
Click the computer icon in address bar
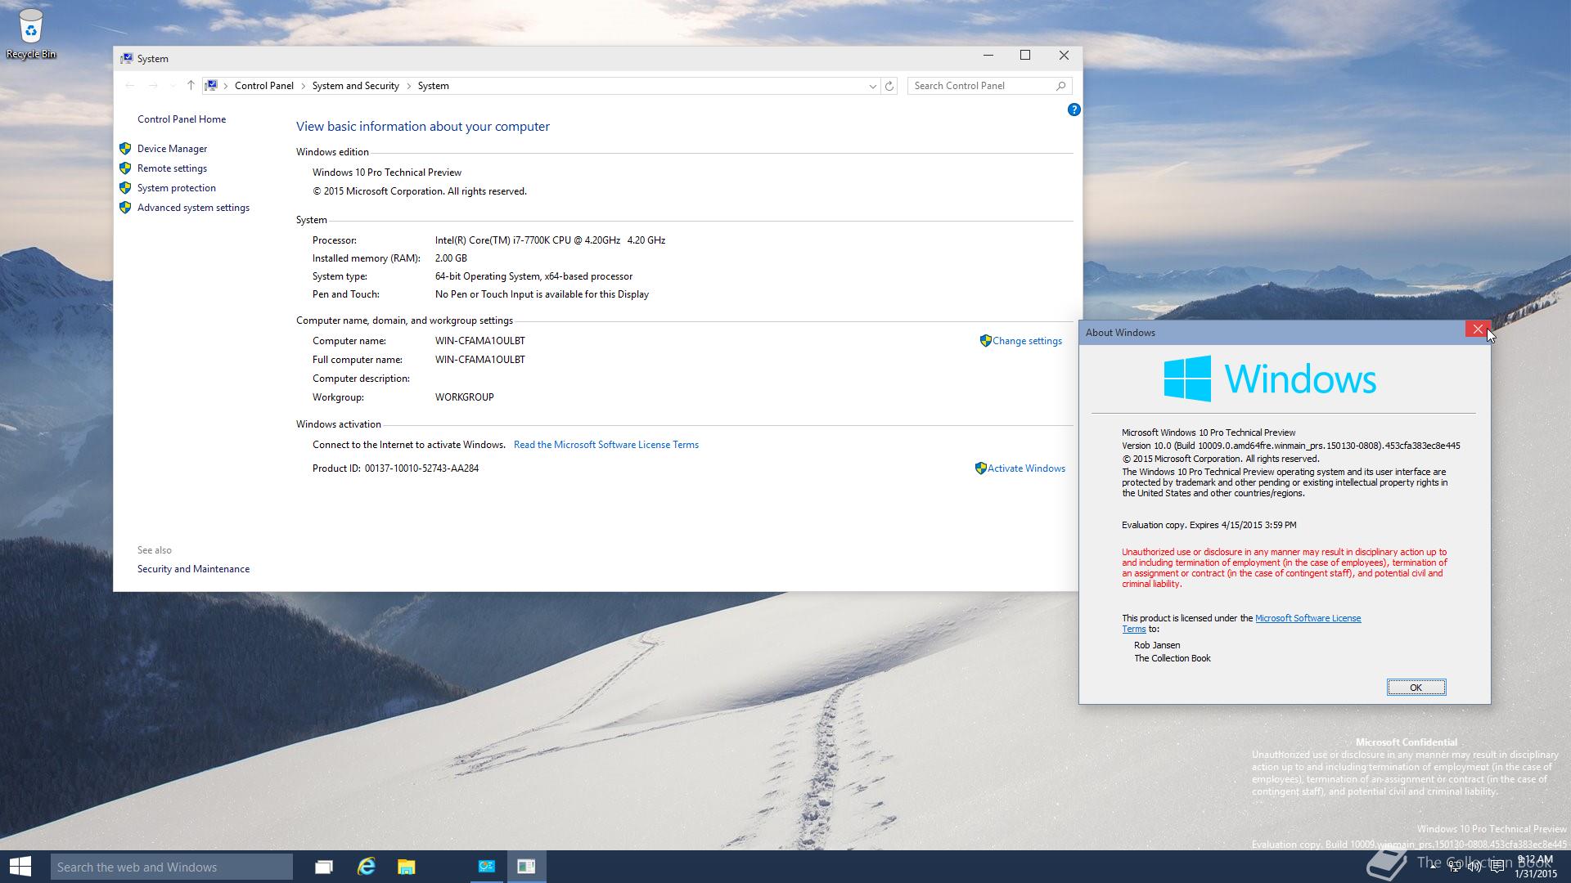click(211, 86)
